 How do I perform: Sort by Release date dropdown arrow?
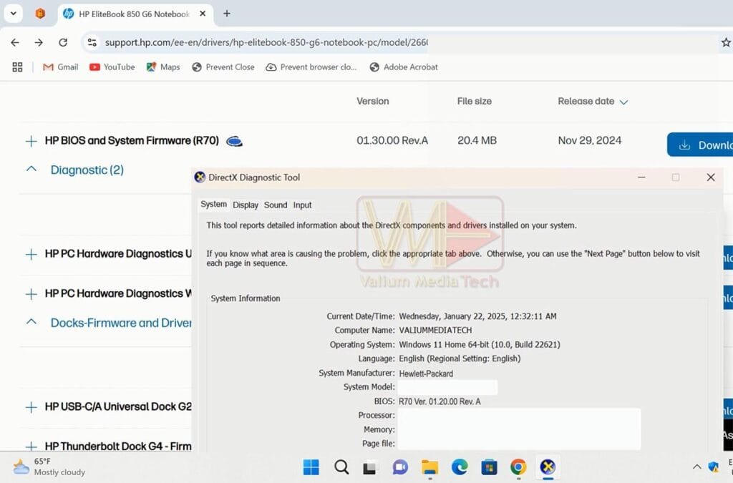[623, 102]
